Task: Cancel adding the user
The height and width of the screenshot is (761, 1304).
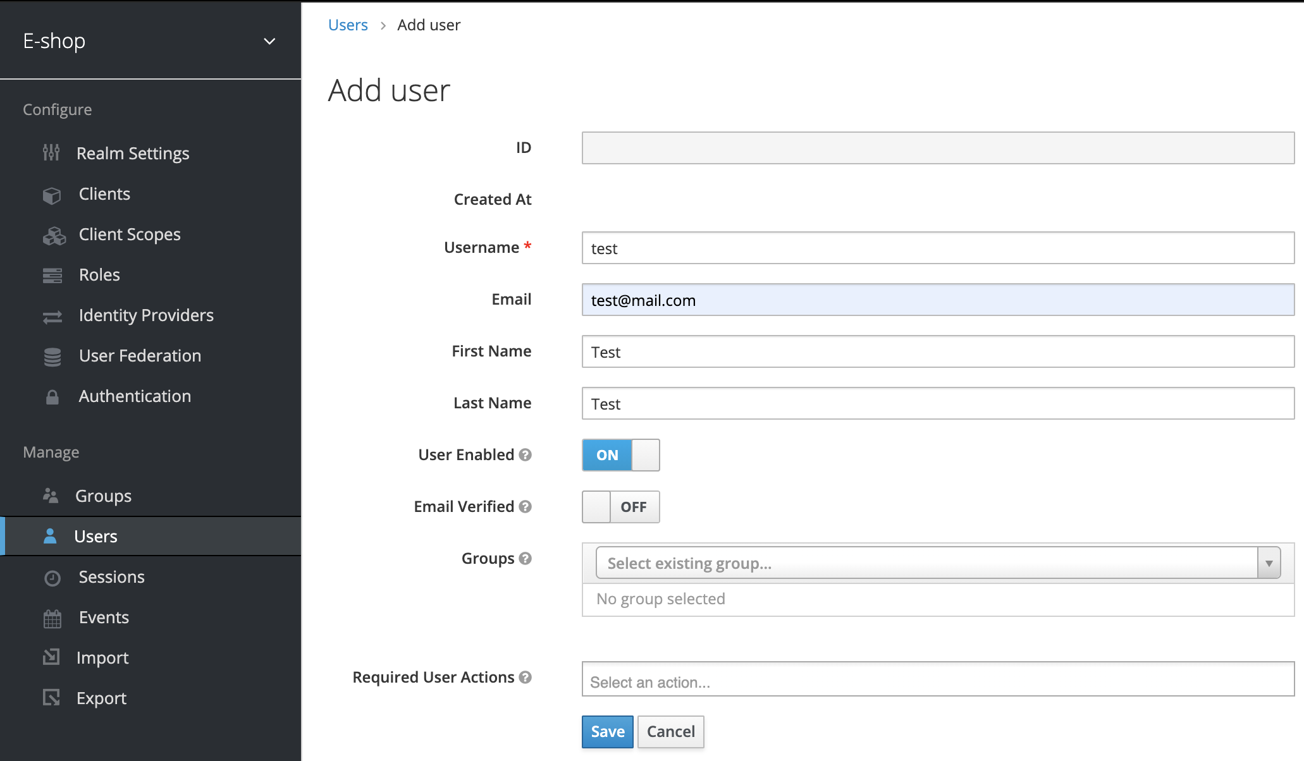Action: point(670,732)
